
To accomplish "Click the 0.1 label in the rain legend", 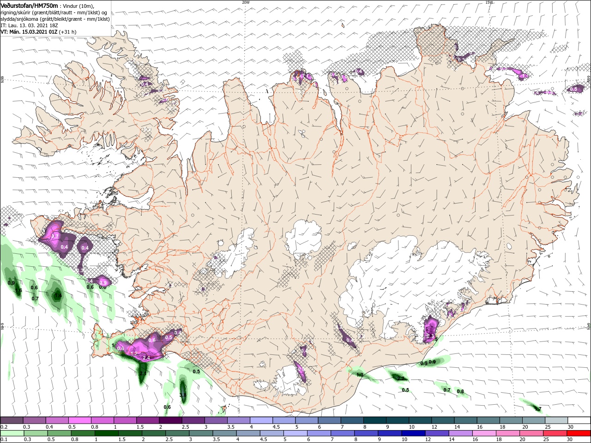I will 4,440.
